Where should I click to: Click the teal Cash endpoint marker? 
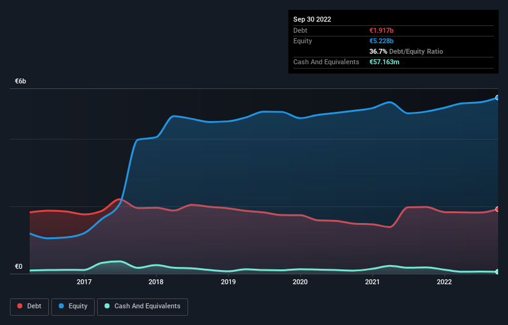(x=497, y=272)
